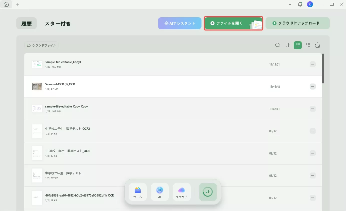Open more options for 中学校二年生 数学テスト

[312, 175]
